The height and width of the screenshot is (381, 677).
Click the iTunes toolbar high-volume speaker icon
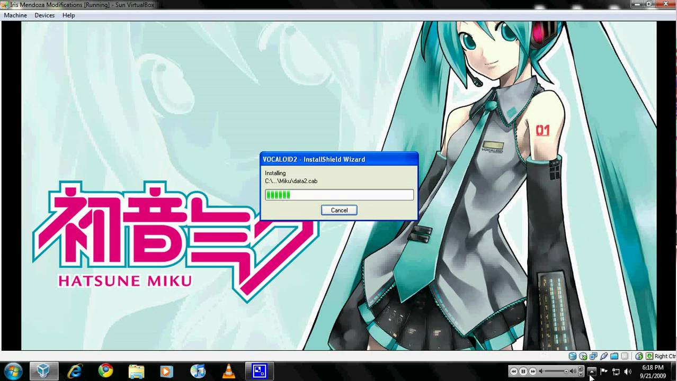(x=573, y=371)
